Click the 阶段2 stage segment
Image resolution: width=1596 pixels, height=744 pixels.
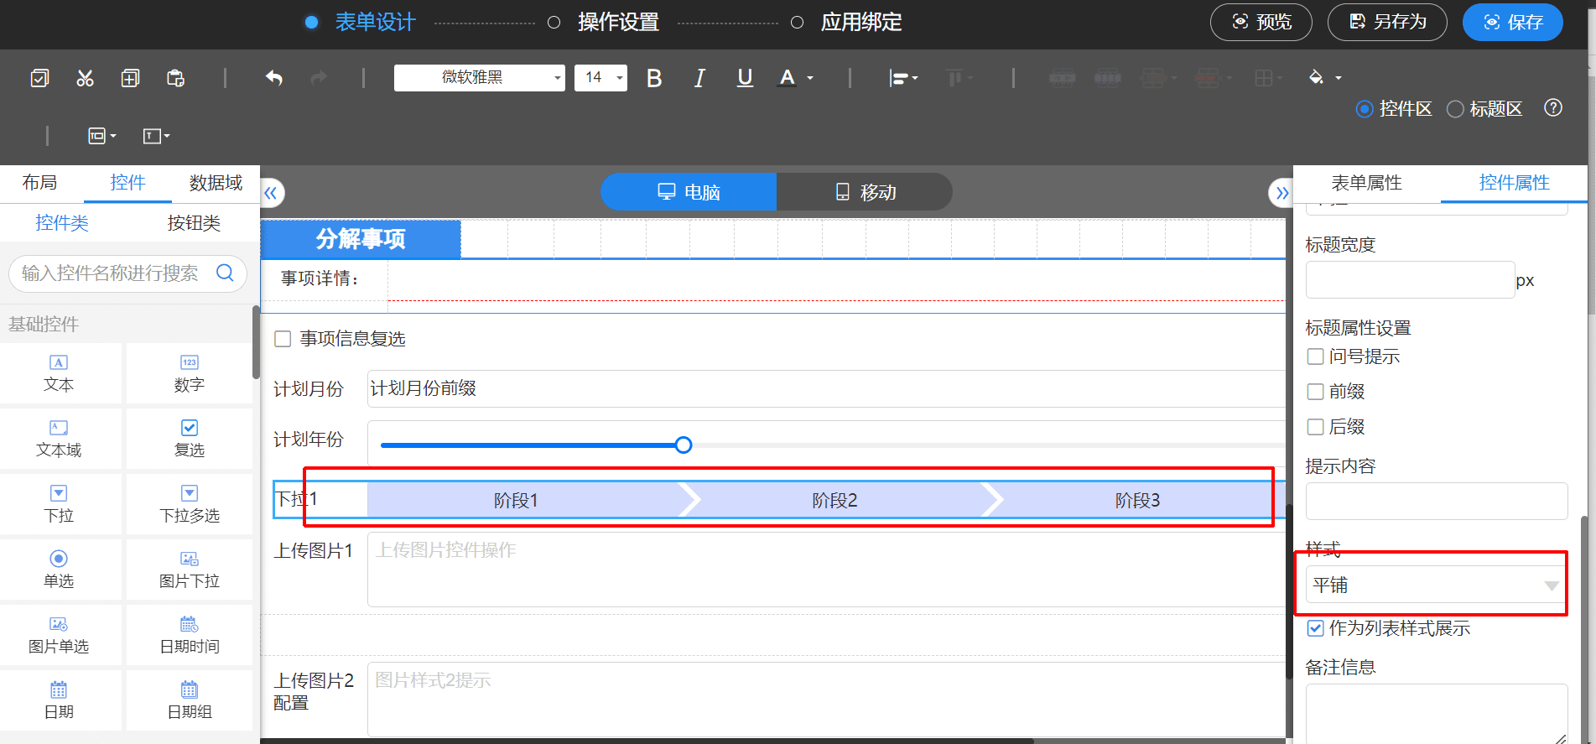[x=834, y=501]
